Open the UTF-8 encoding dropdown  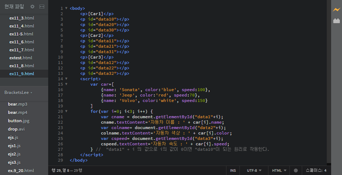254,170
